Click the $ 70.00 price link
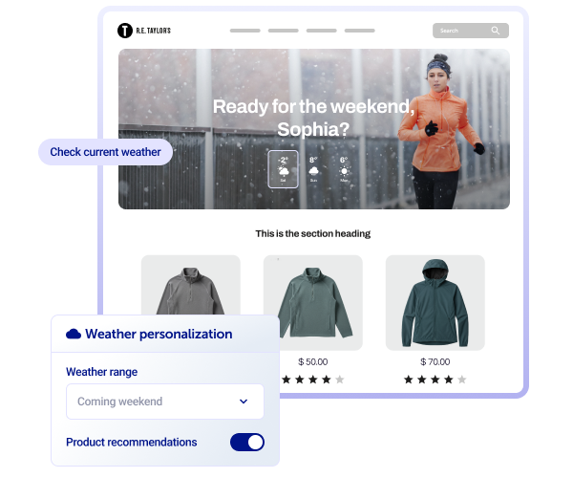Image resolution: width=573 pixels, height=478 pixels. coord(435,361)
